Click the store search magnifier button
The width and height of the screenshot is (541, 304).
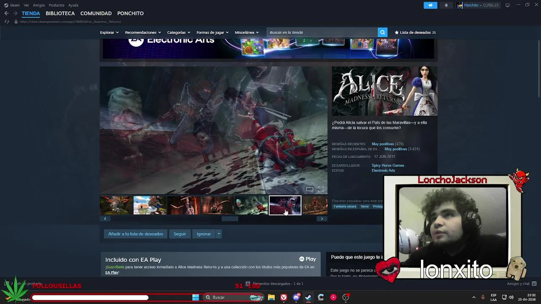coord(383,33)
